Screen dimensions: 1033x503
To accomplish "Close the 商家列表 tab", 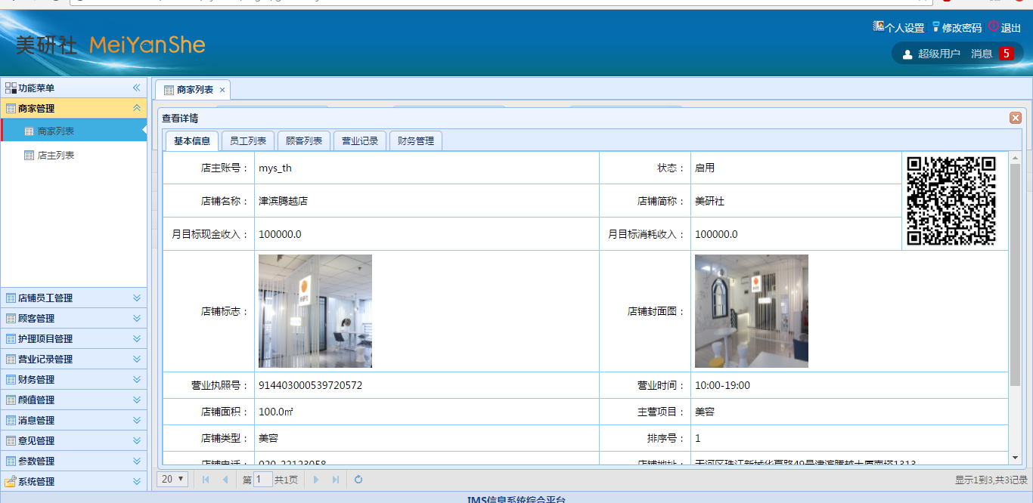I will click(x=222, y=90).
